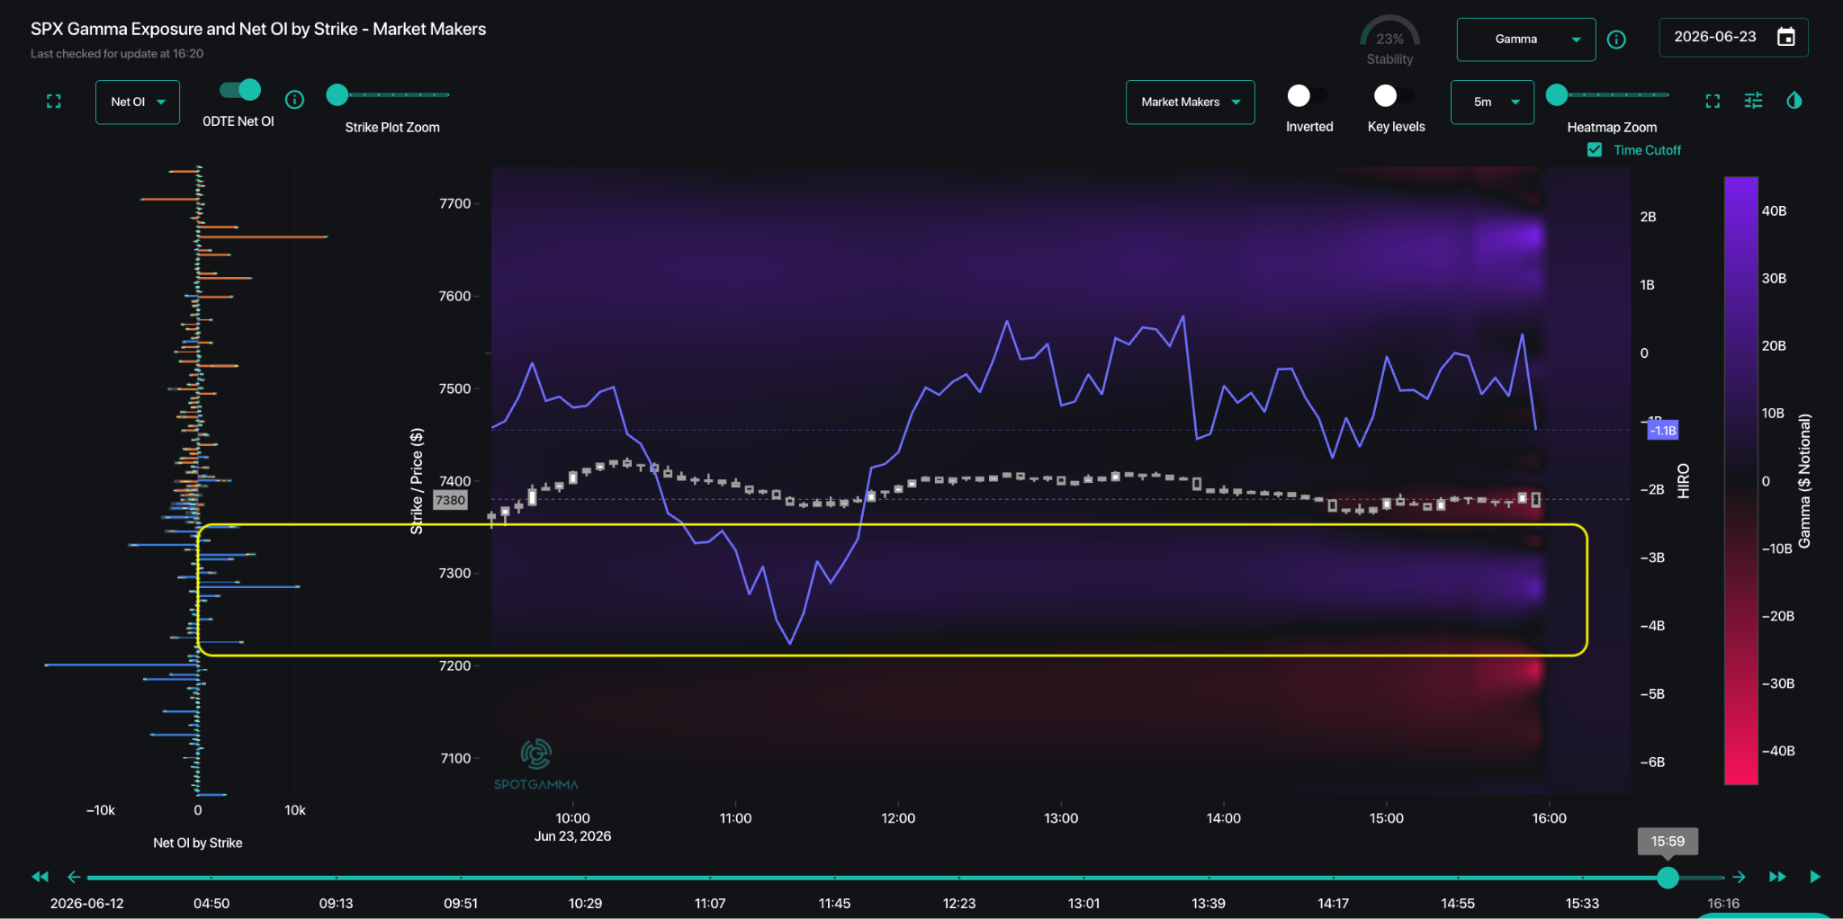Expand the heatmap to fullscreen
The image size is (1843, 919).
[1713, 102]
